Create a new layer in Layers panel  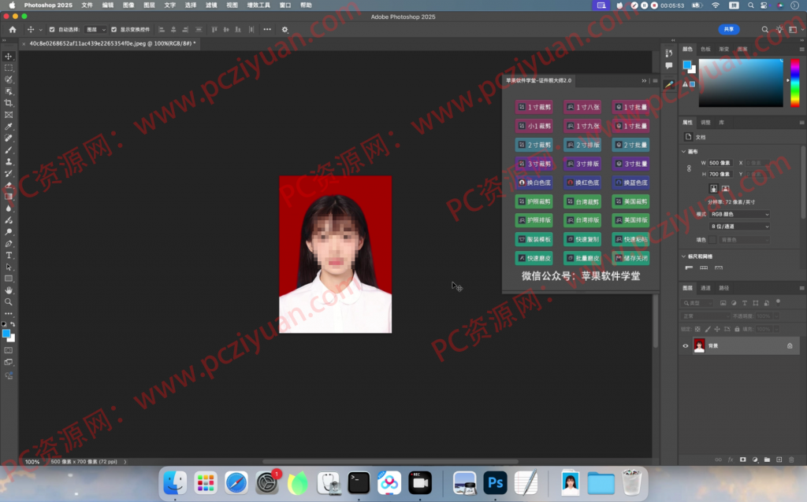779,460
